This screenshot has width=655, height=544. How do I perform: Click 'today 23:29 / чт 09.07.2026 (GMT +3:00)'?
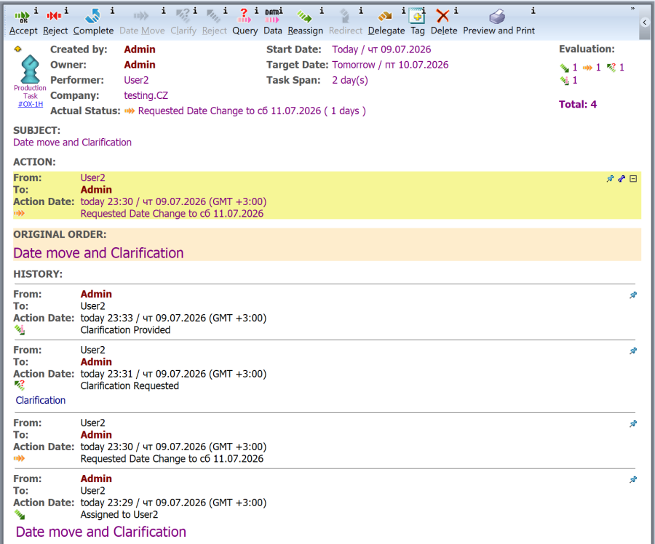[173, 503]
